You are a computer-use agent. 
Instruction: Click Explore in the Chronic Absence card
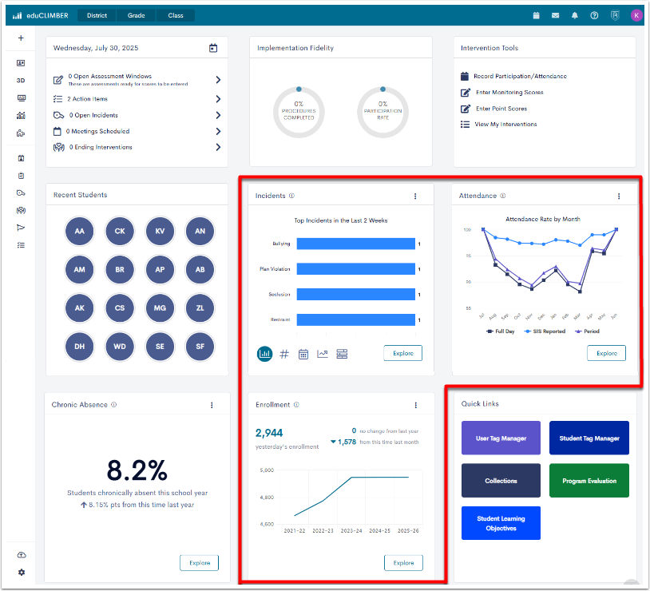200,563
